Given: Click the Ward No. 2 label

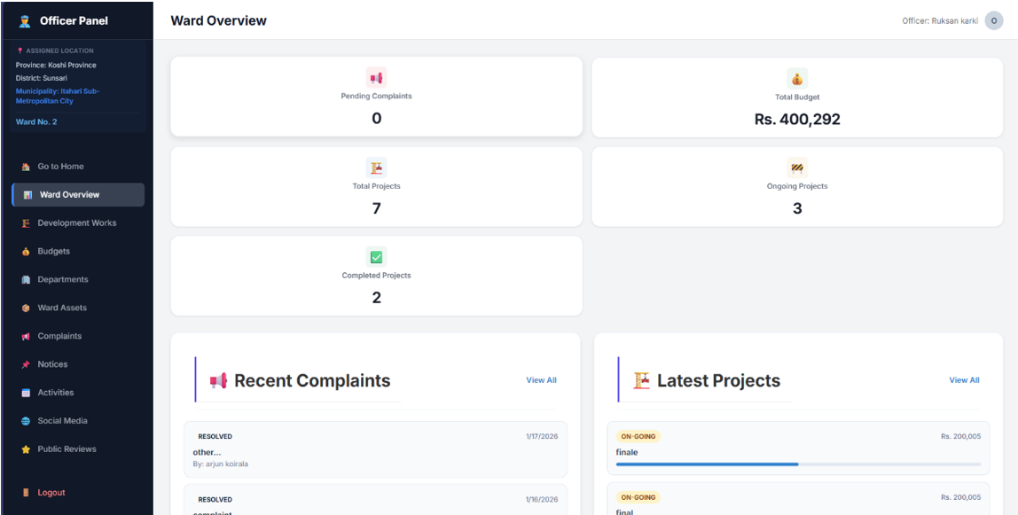Looking at the screenshot, I should tap(36, 122).
